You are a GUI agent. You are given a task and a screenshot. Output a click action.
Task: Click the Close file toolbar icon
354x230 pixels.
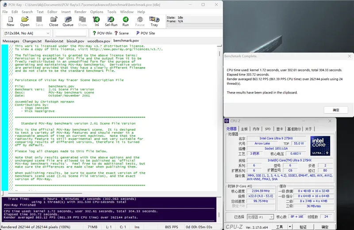pos(54,21)
